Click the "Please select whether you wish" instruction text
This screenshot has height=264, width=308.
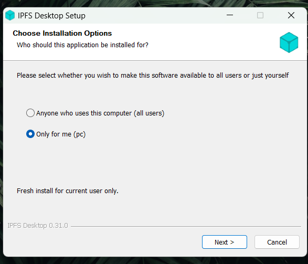[153, 76]
